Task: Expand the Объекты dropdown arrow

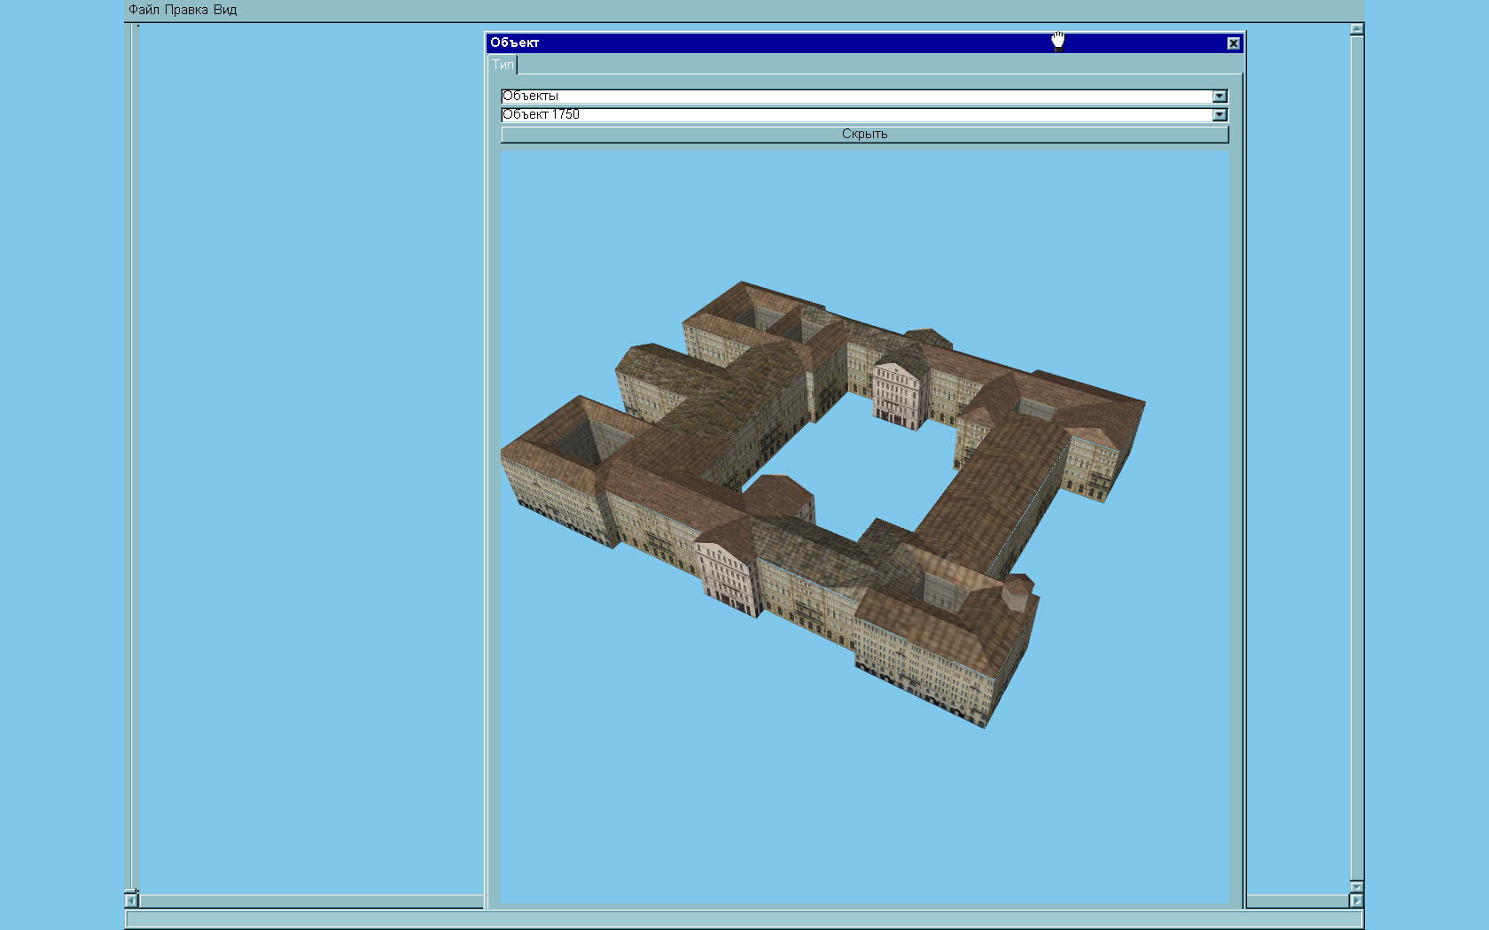Action: coord(1220,97)
